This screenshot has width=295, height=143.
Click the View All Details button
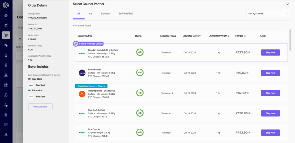(x=40, y=107)
